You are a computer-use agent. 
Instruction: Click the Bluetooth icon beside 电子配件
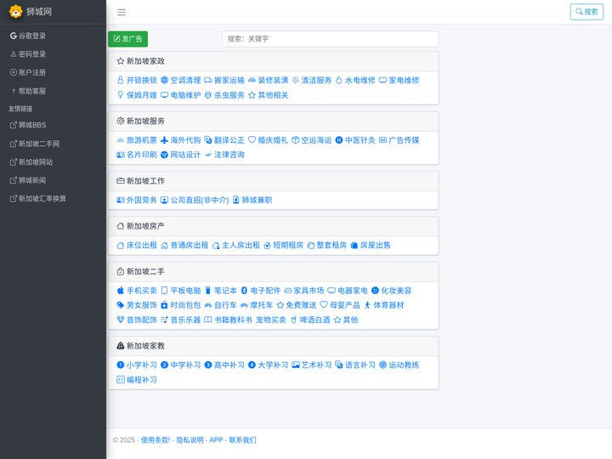pos(244,291)
